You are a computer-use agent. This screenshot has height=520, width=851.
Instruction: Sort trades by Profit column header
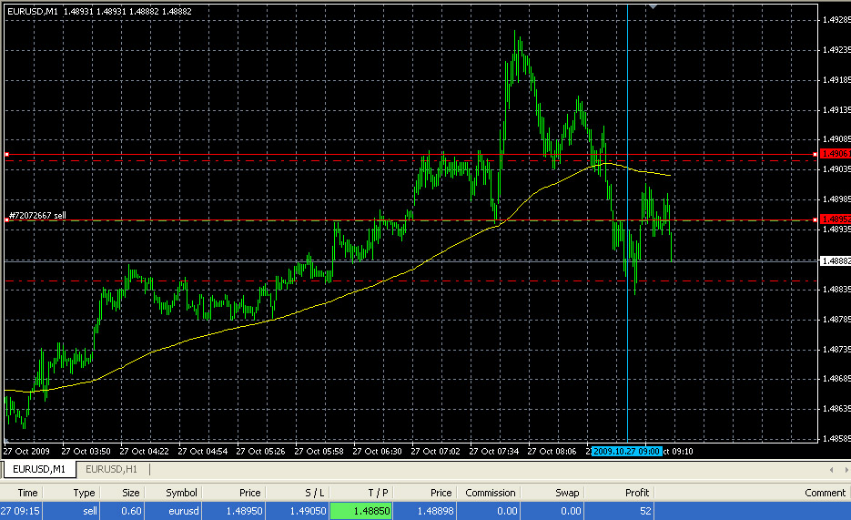pyautogui.click(x=636, y=493)
